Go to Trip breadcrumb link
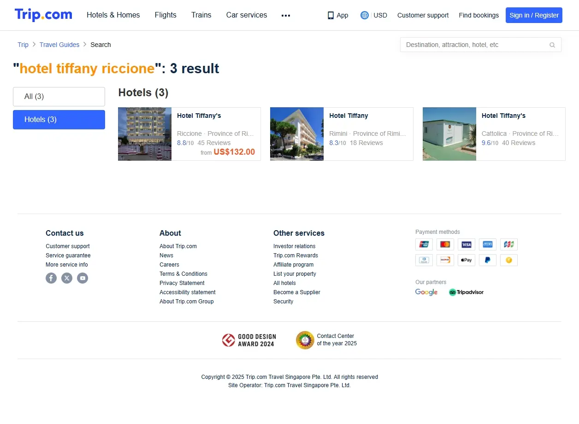 pyautogui.click(x=23, y=45)
